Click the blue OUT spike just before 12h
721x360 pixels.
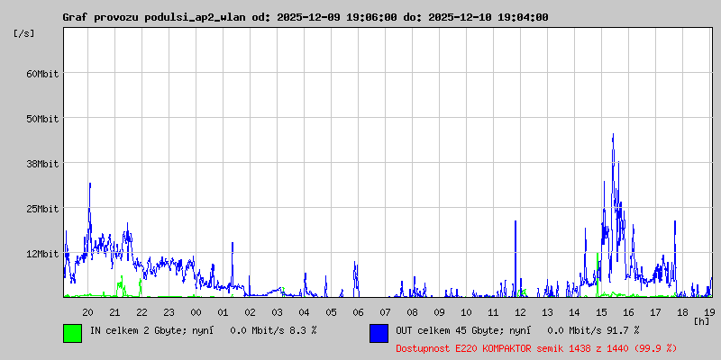(516, 257)
